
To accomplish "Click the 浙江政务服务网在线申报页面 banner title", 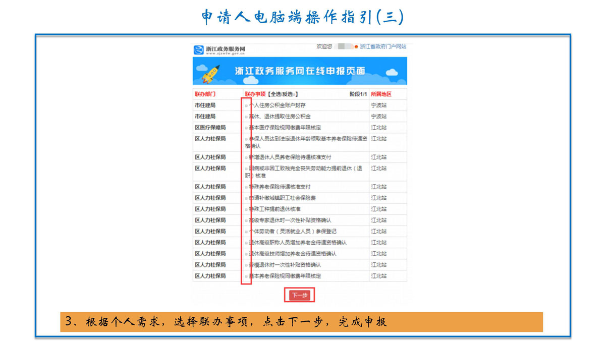I will (300, 71).
